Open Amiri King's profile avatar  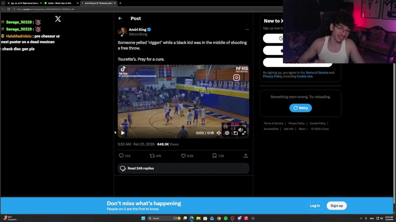click(x=122, y=32)
